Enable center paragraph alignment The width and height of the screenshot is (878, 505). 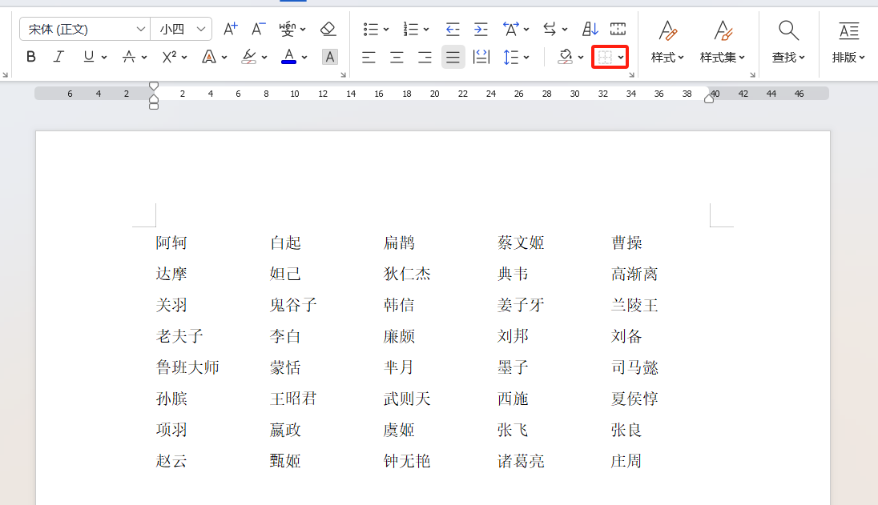coord(397,57)
